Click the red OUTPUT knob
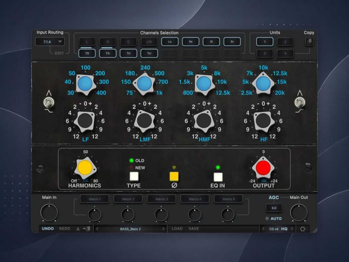 click(x=263, y=168)
